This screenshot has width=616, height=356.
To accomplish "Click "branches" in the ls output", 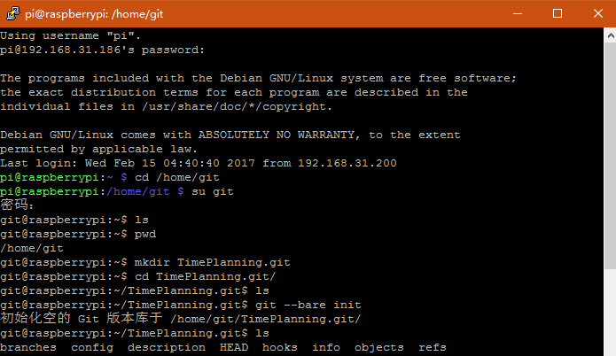I will tap(27, 347).
